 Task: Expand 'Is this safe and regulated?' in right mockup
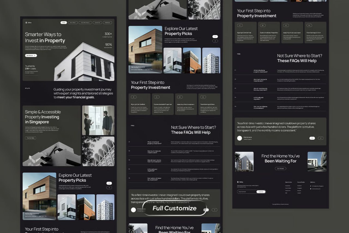280,98
